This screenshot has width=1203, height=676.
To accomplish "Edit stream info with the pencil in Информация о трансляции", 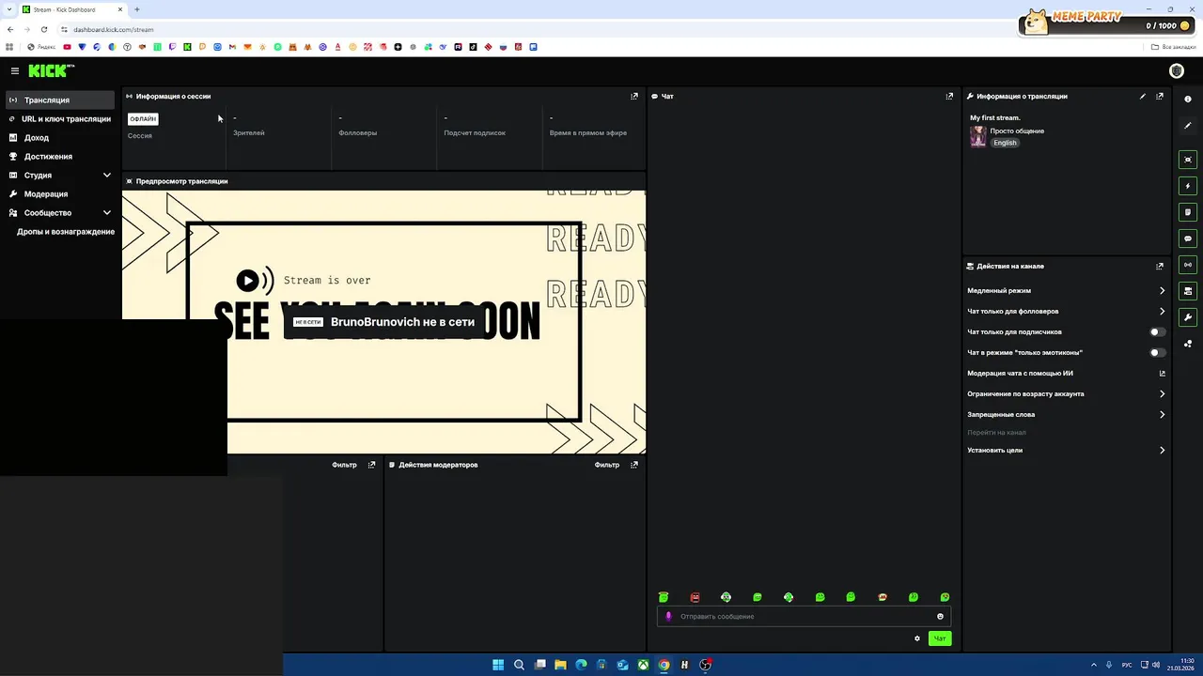I will tap(1143, 96).
